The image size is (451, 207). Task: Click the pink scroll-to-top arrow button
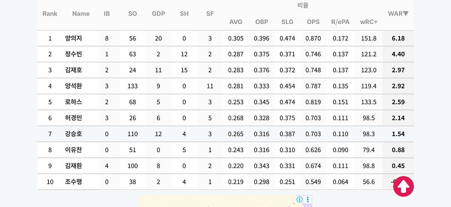(x=403, y=186)
